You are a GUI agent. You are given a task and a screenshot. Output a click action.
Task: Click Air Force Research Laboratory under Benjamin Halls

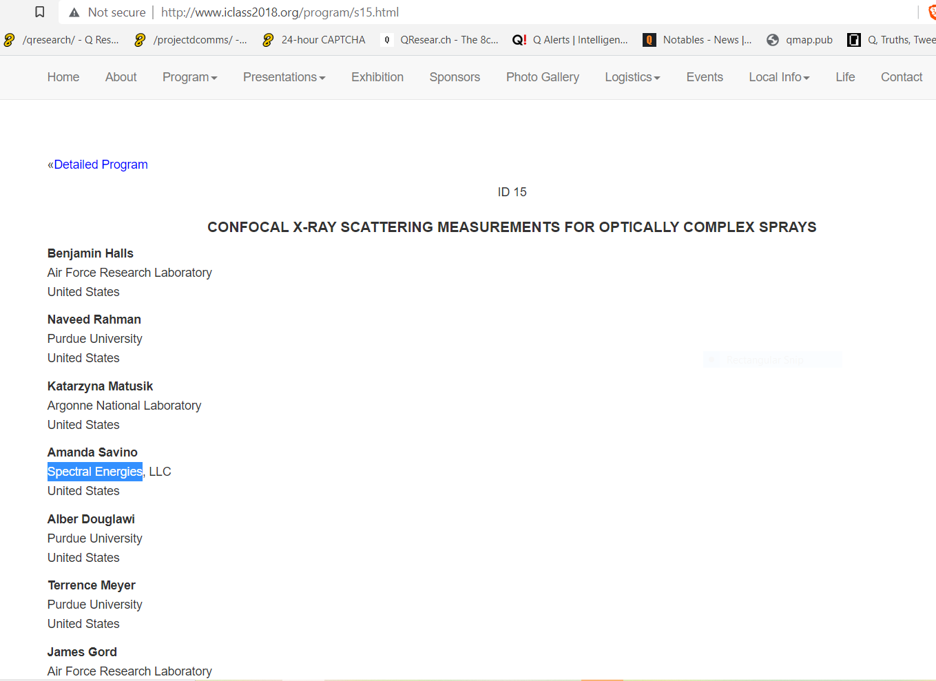(x=129, y=273)
